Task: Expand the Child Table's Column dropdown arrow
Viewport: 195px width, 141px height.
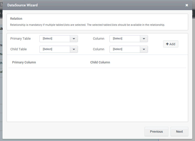Action: click(144, 49)
